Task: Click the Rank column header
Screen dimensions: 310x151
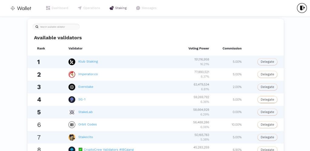Action: (41, 49)
